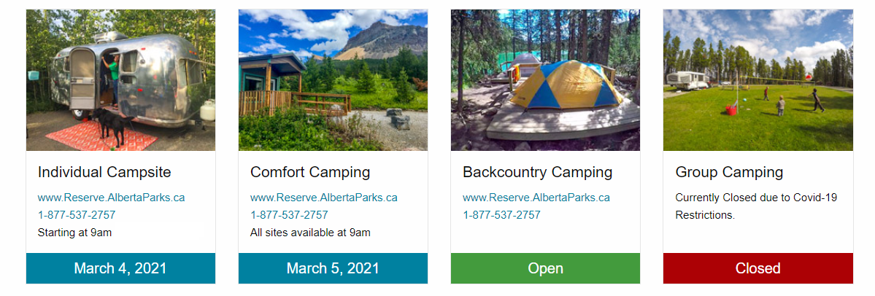The height and width of the screenshot is (296, 875).
Task: Open Reserve.AlbertaParks.ca link under Individual Campsite
Action: (111, 198)
